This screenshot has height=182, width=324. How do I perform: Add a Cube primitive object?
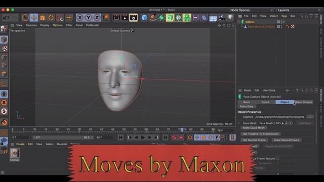(x=144, y=18)
